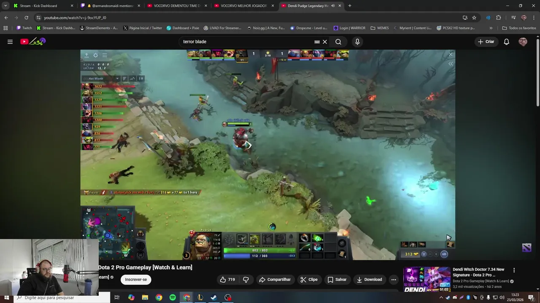Open the Twitch bookmark
The height and width of the screenshot is (303, 540).
[x=24, y=28]
